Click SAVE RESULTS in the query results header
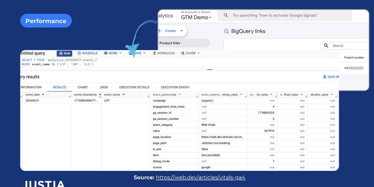Image resolution: width=374 pixels, height=187 pixels. (331, 77)
